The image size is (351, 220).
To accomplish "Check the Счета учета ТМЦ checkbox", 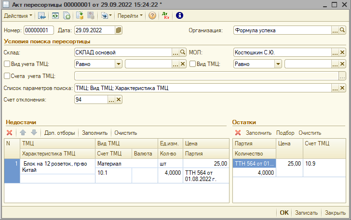I will 7,76.
